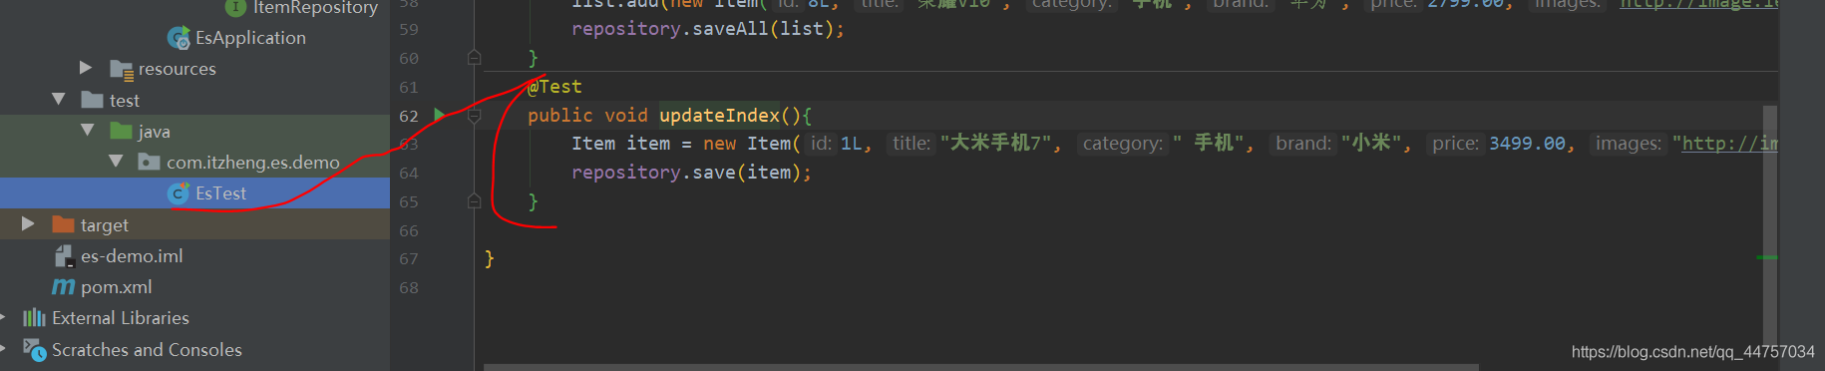Select Scratches and Consoles row
This screenshot has height=371, width=1825.
tap(194, 350)
